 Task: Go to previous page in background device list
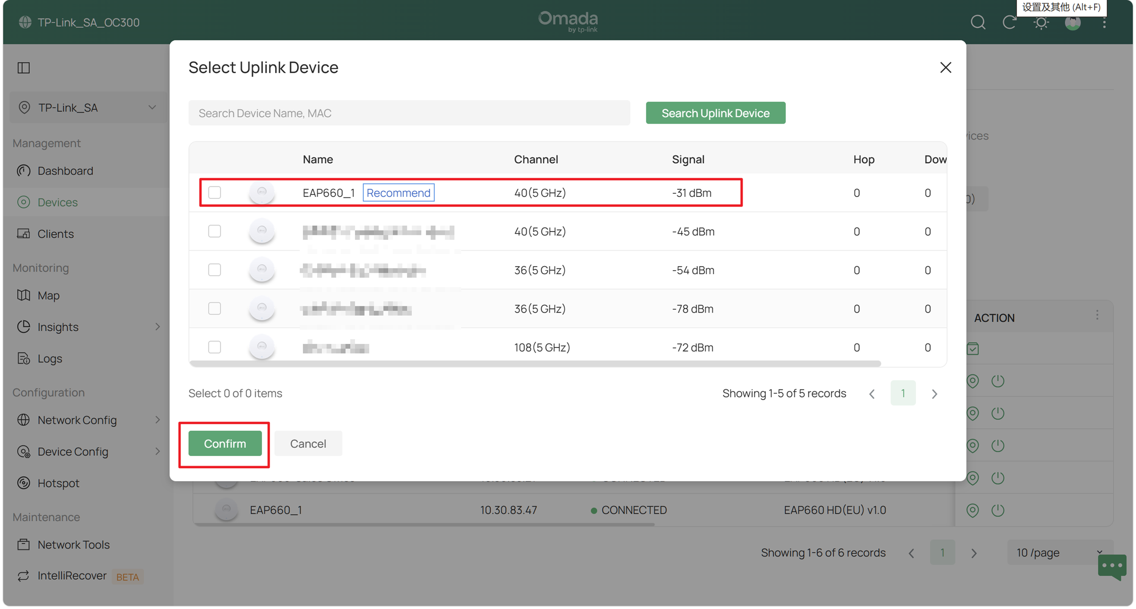tap(911, 553)
